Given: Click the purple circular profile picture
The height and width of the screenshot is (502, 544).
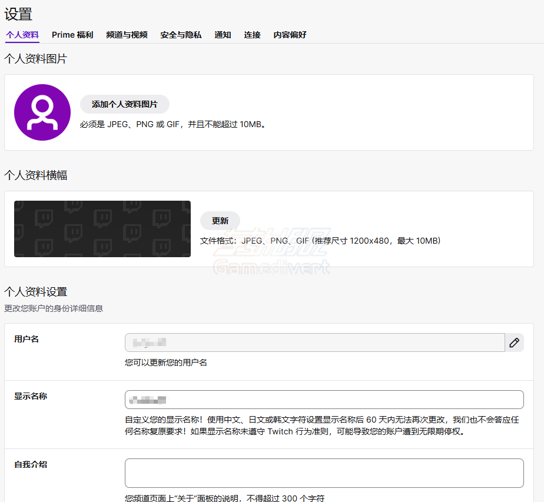Looking at the screenshot, I should coord(42,112).
